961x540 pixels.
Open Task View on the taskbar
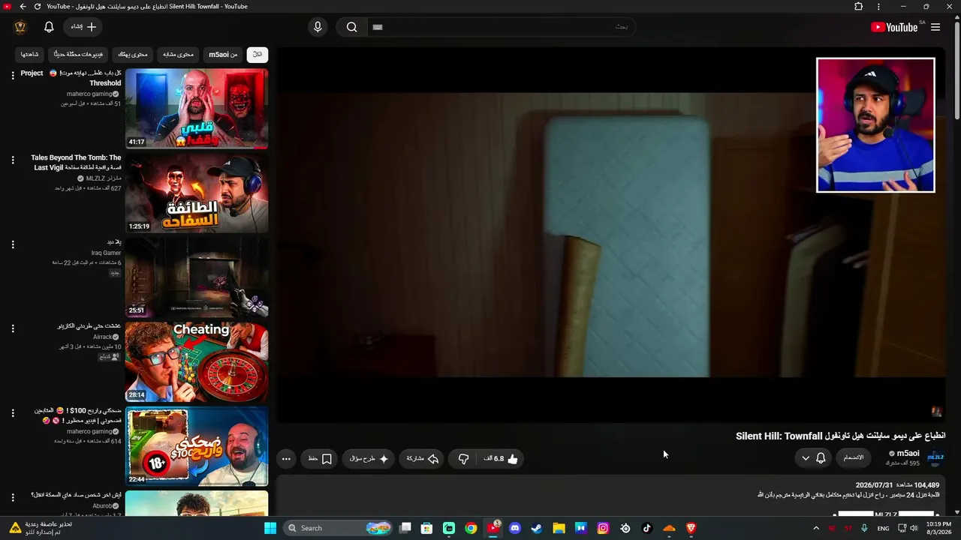pos(405,528)
